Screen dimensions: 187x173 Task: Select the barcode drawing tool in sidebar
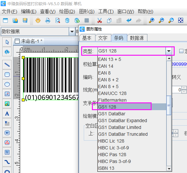pyautogui.click(x=7, y=133)
